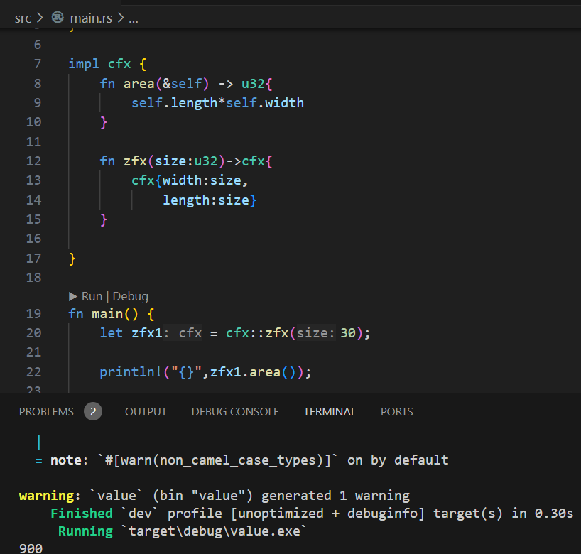
Task: Click line number 12 in the gutter
Action: tap(33, 161)
